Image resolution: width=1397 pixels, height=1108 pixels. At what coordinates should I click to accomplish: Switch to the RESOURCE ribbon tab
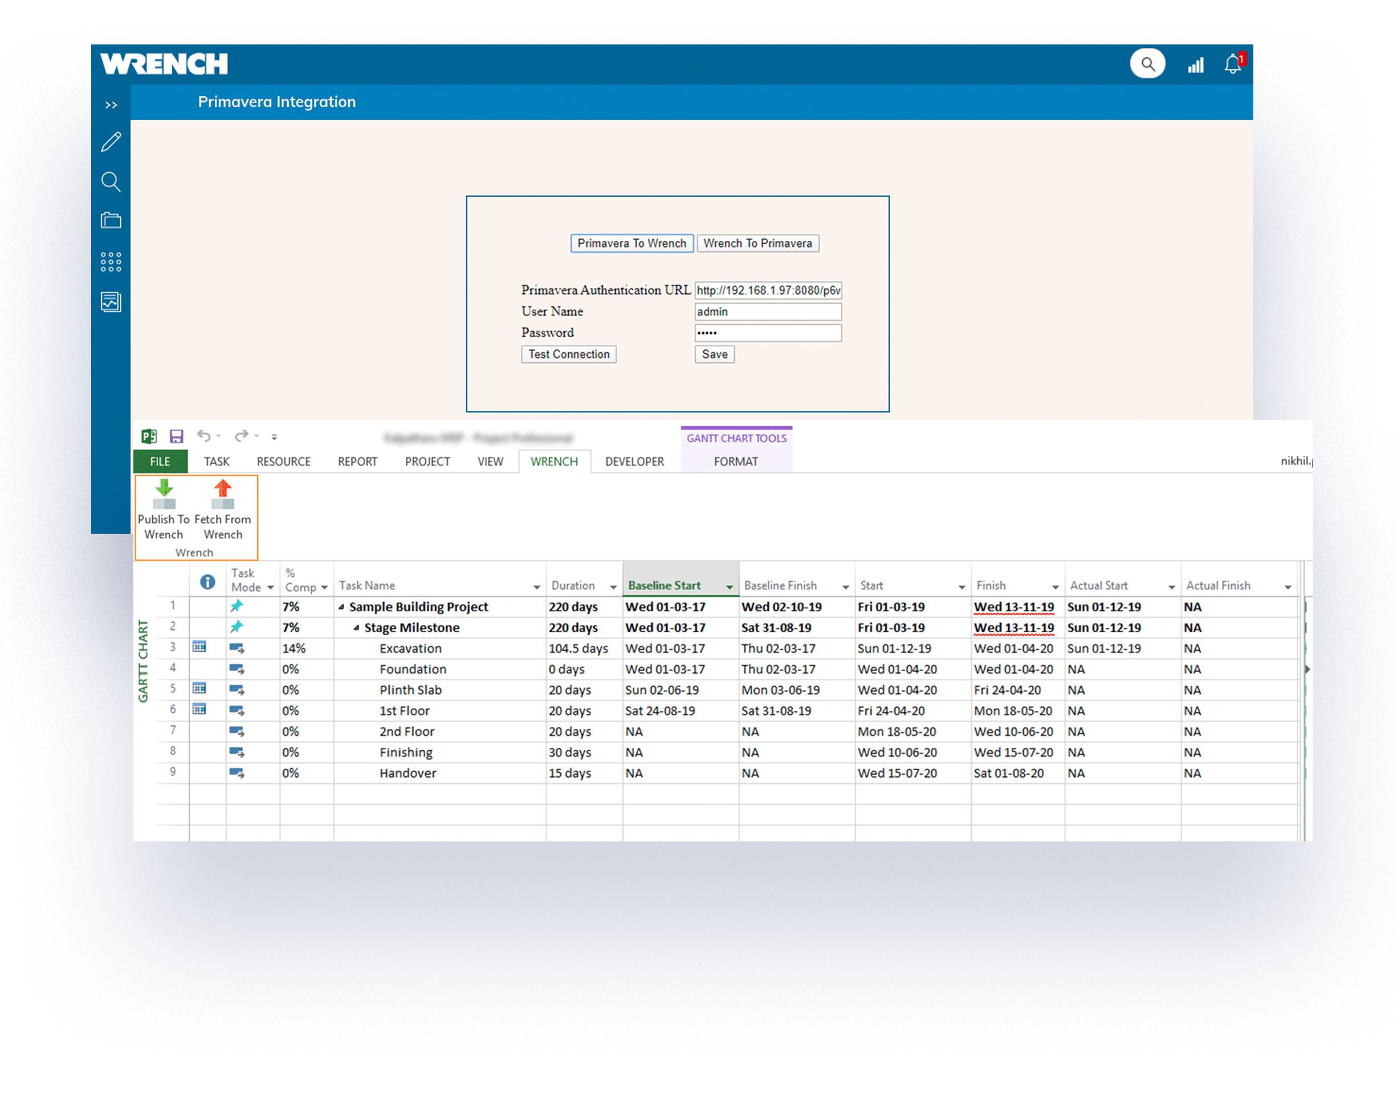[284, 462]
